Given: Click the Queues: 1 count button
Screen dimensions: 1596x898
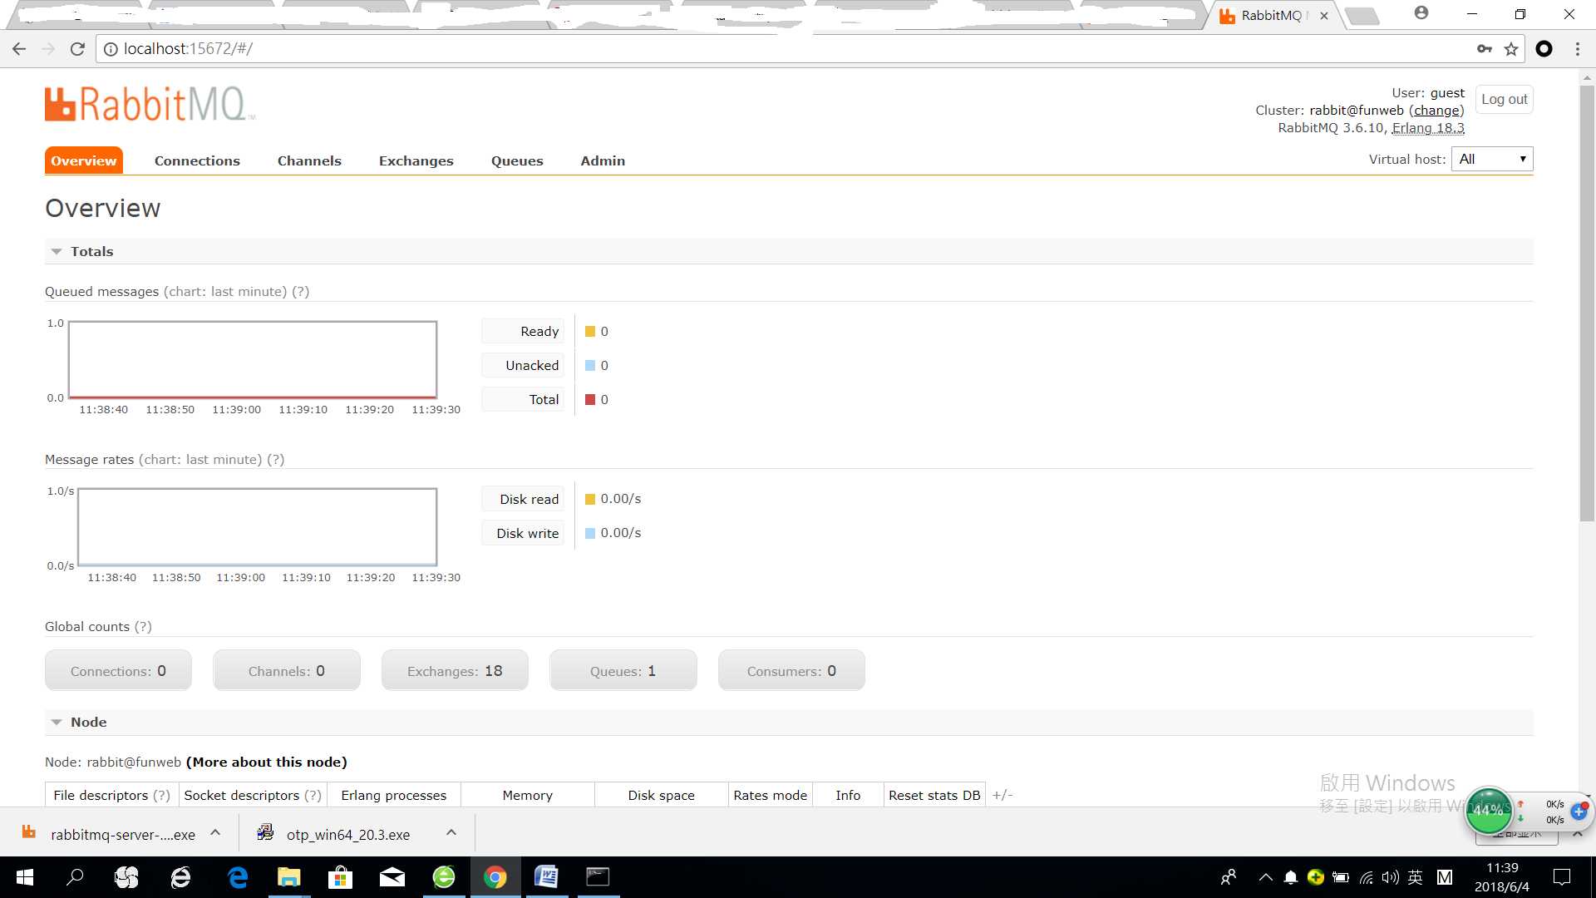Looking at the screenshot, I should click(x=623, y=670).
